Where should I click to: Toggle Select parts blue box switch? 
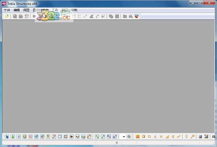18,137
